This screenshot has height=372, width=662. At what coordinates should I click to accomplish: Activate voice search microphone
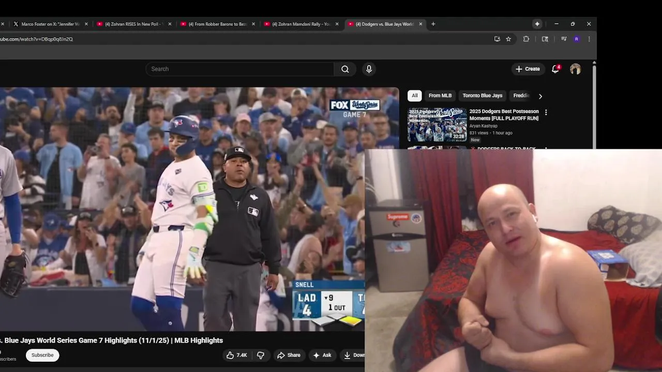click(369, 69)
